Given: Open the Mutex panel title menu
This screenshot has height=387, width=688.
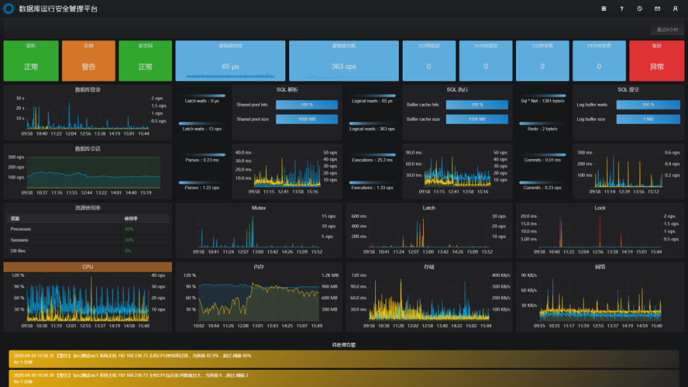Looking at the screenshot, I should click(259, 208).
